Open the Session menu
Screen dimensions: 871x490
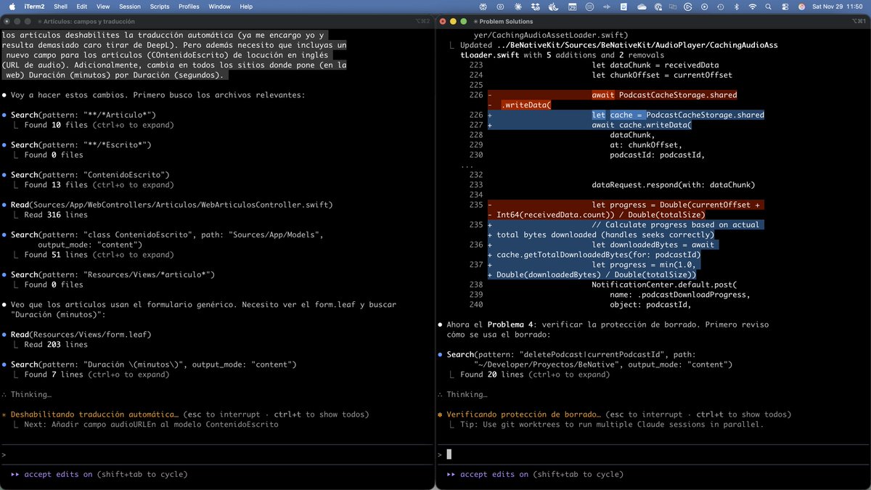tap(130, 7)
